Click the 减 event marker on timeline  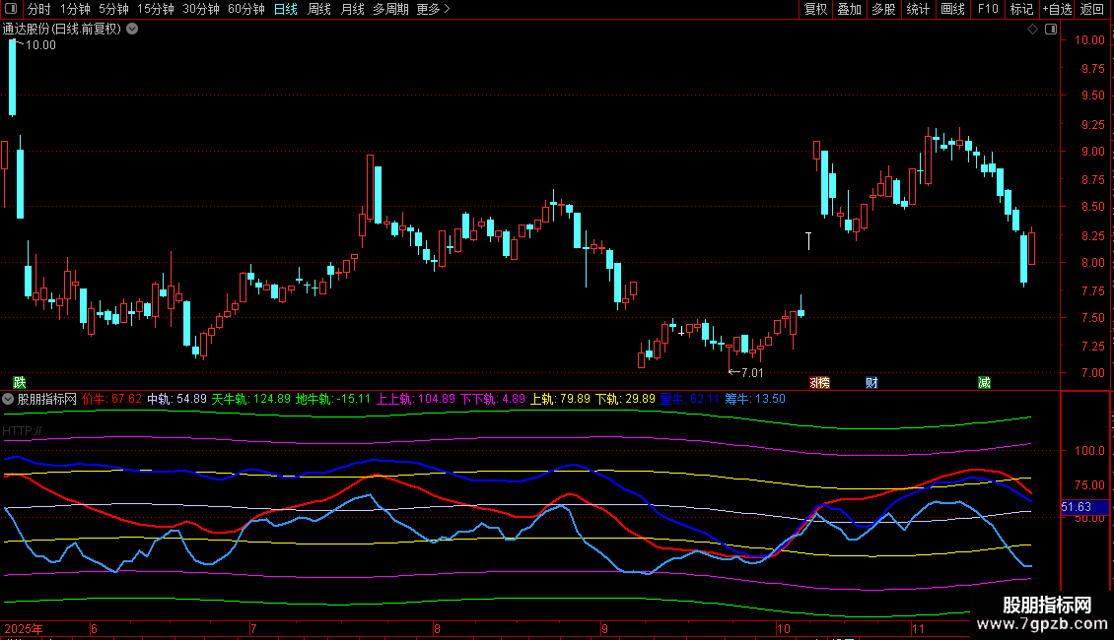[x=984, y=382]
